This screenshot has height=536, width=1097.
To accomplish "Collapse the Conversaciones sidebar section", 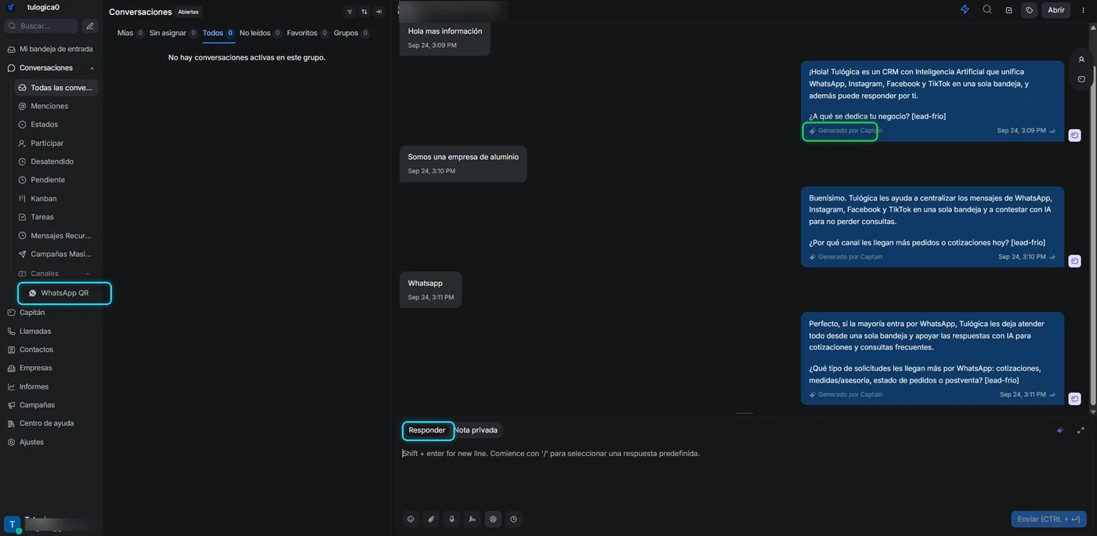I will coord(92,68).
